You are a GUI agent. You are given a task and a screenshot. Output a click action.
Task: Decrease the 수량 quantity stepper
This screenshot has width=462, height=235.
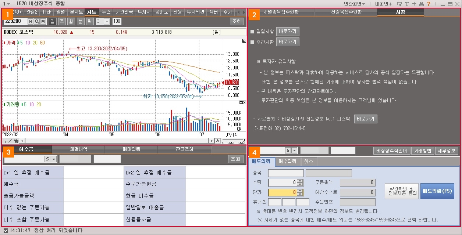point(300,184)
